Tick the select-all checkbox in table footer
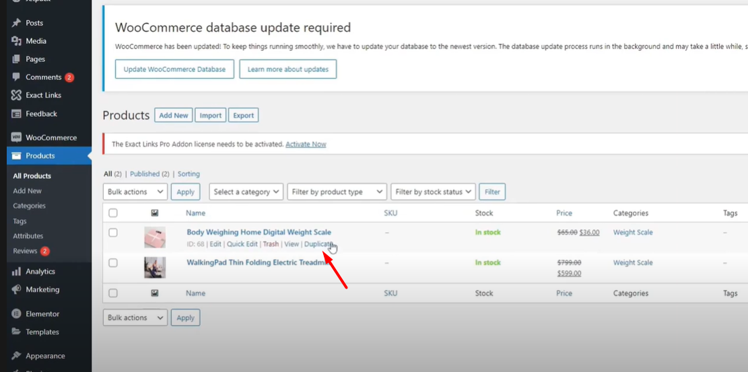The height and width of the screenshot is (372, 748). (113, 293)
